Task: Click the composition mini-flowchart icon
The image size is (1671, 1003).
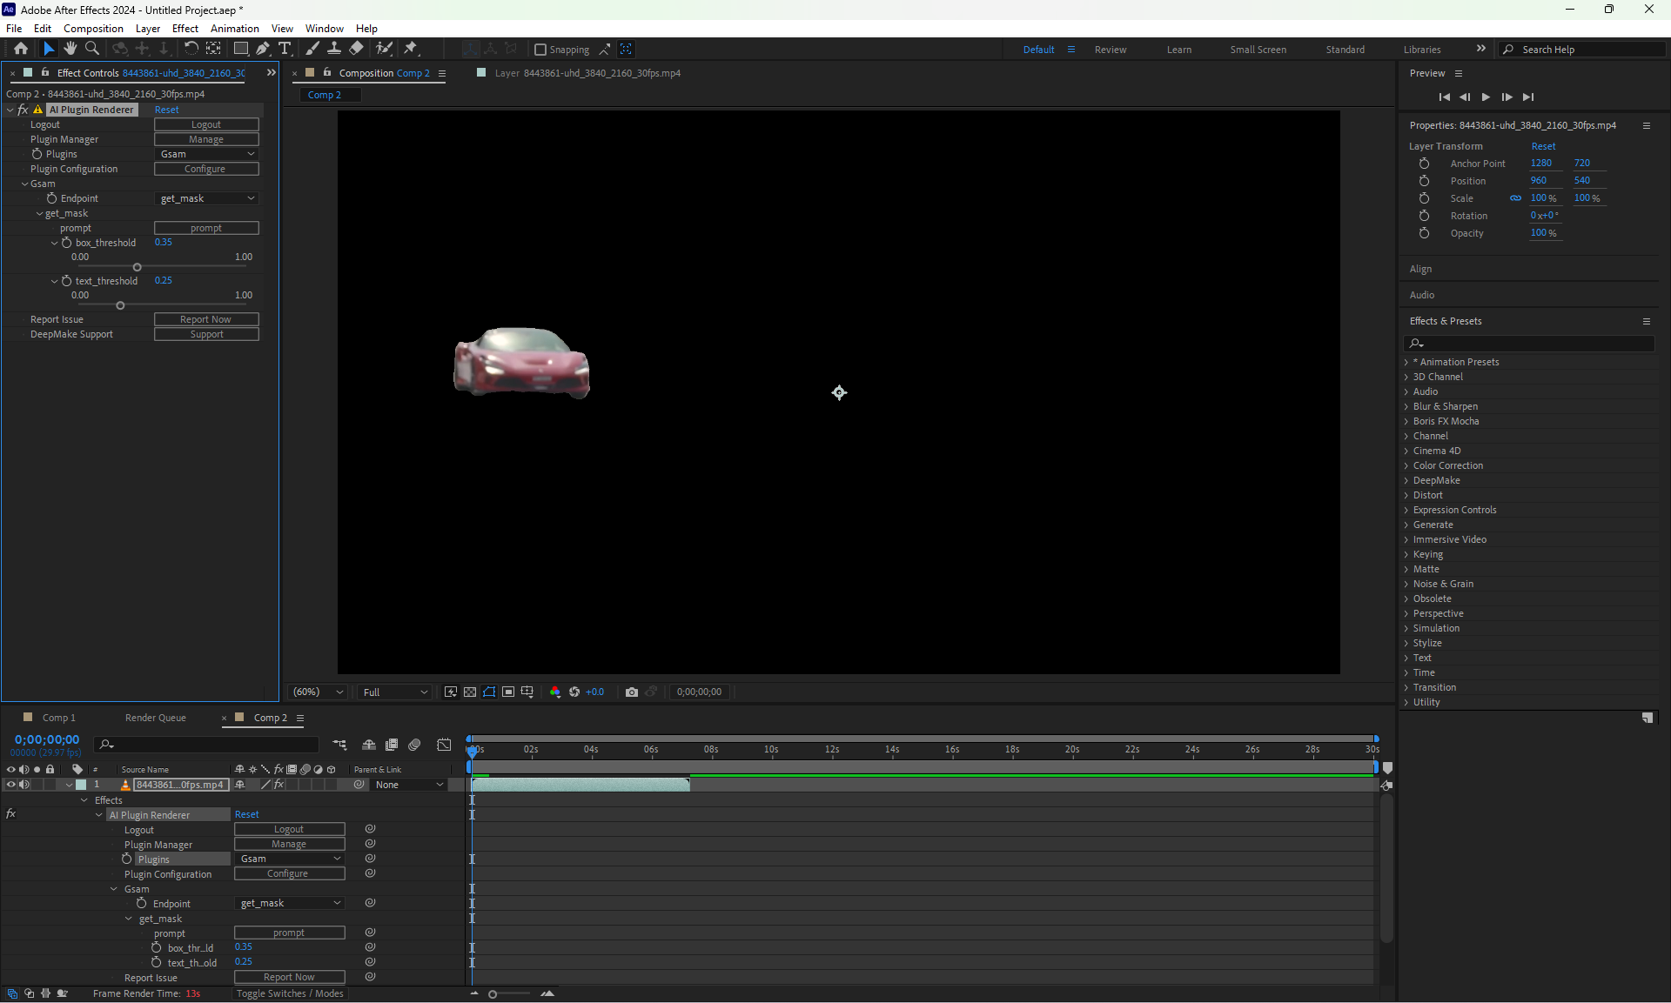Action: (339, 745)
